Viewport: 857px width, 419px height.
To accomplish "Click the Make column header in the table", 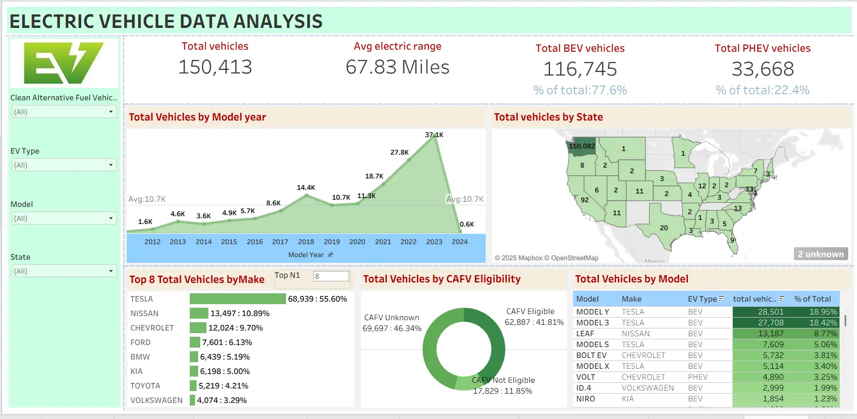I will pos(632,299).
